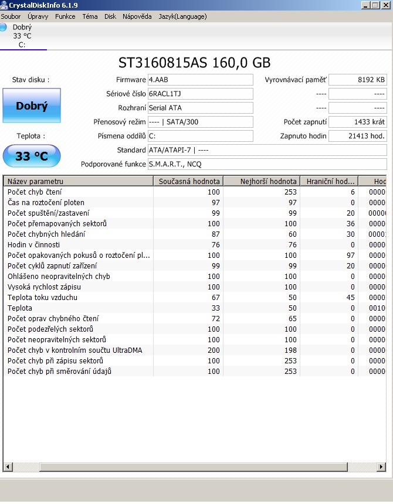Click the Vyrovnávací paměť 8192 KB field

tap(358, 80)
